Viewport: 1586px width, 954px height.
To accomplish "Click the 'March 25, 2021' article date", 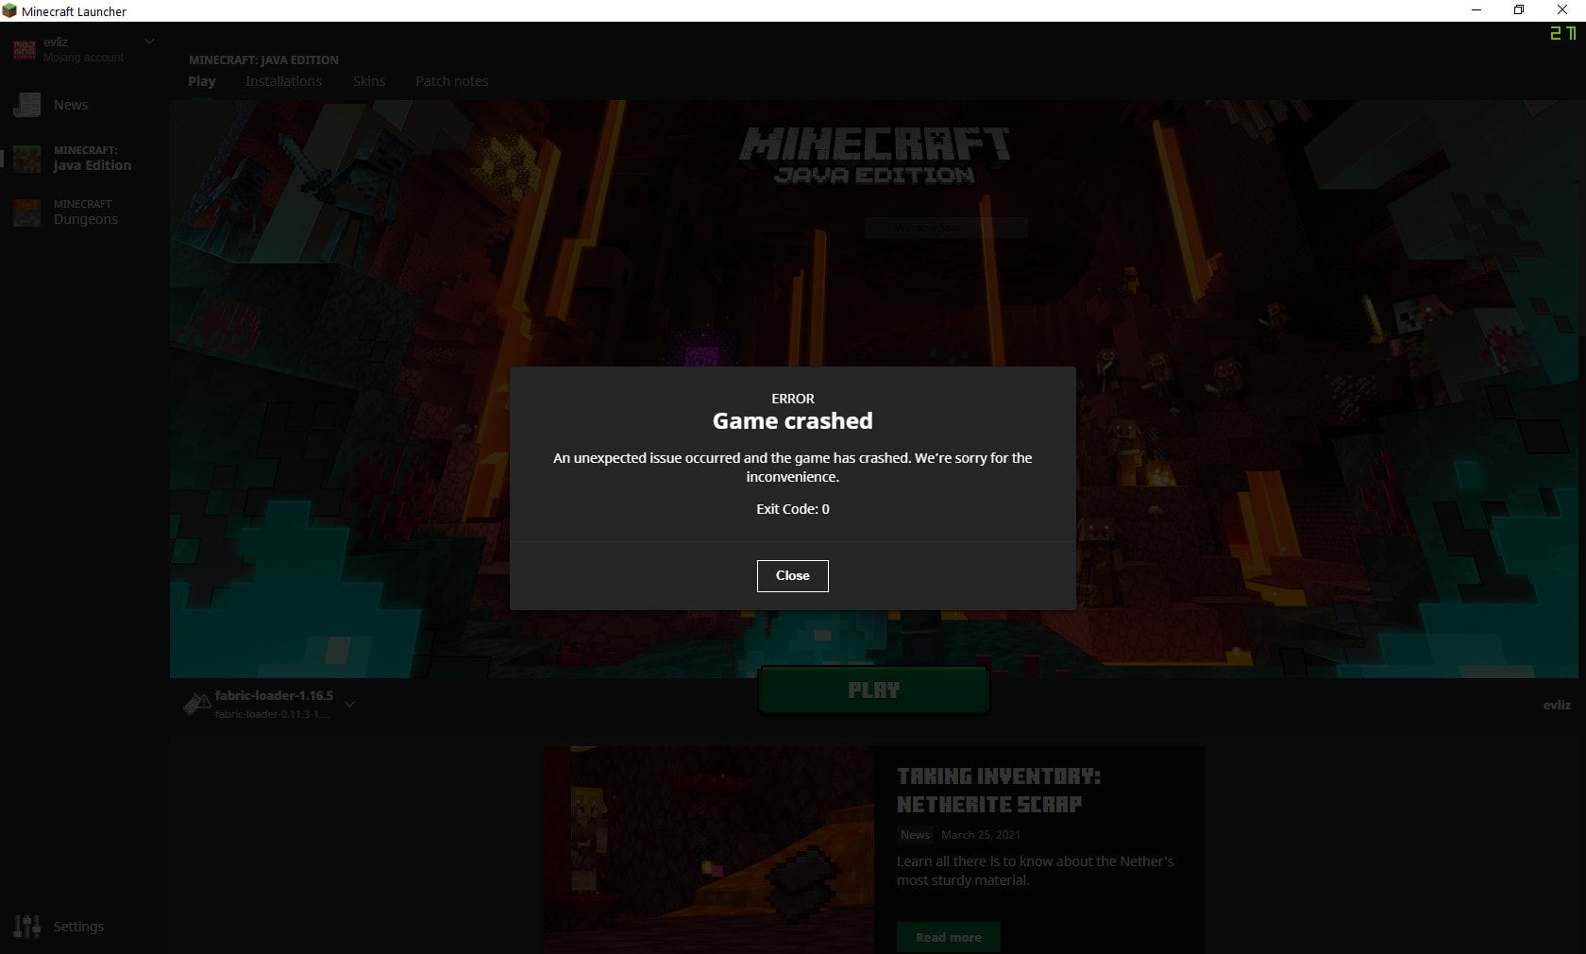I will coord(980,835).
